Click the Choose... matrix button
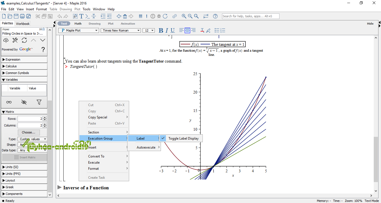The image size is (381, 203). coord(29,132)
